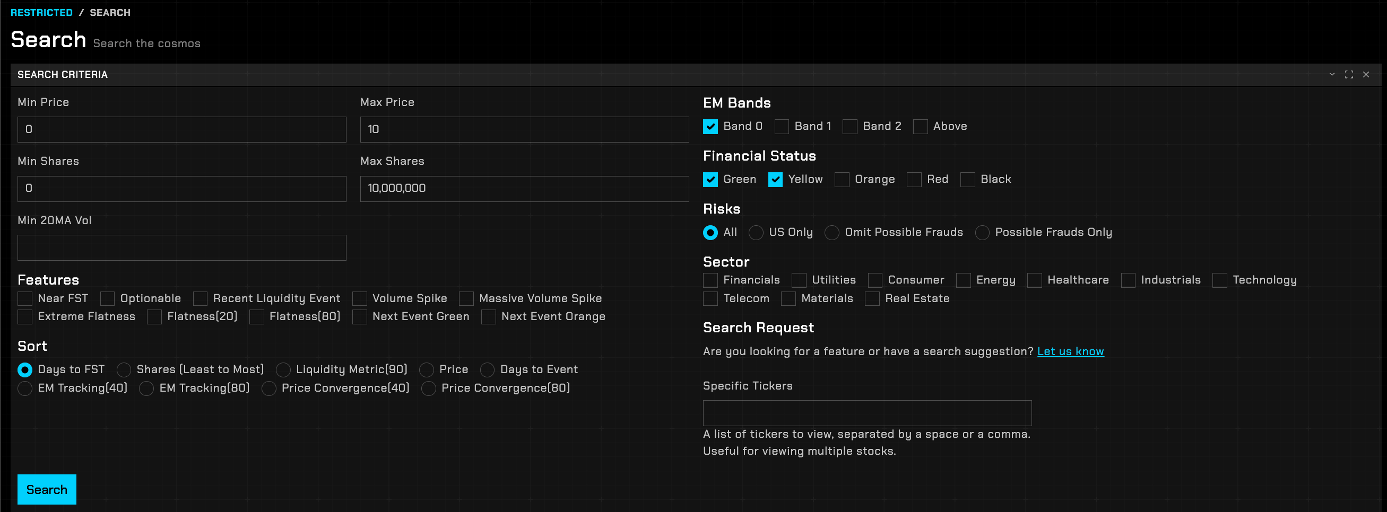
Task: Select Possible Frauds Only option
Action: pos(982,232)
